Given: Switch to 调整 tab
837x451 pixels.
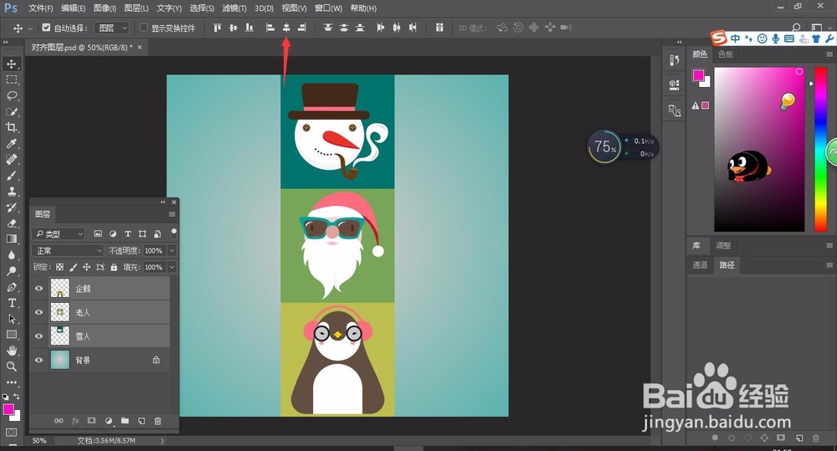Looking at the screenshot, I should [723, 245].
